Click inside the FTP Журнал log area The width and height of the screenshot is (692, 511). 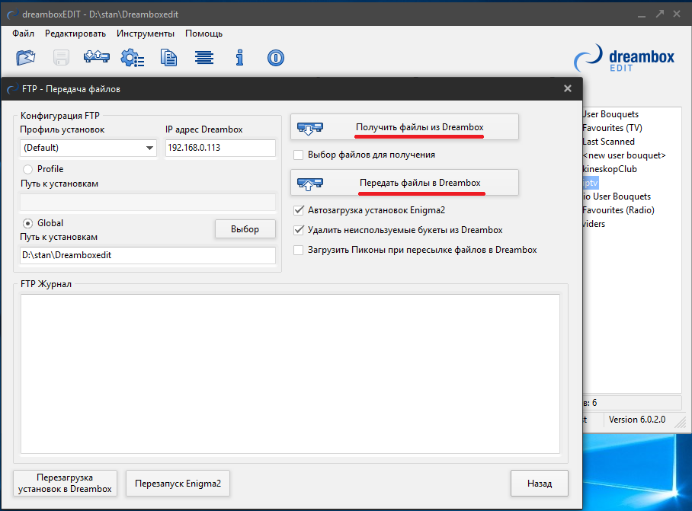pyautogui.click(x=290, y=374)
